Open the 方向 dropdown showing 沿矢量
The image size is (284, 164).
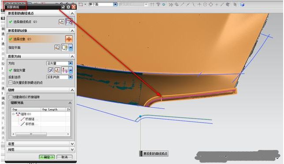60,63
